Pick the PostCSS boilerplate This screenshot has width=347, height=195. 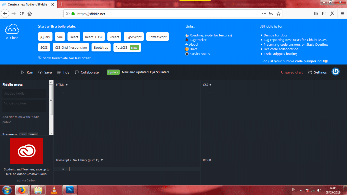127,47
